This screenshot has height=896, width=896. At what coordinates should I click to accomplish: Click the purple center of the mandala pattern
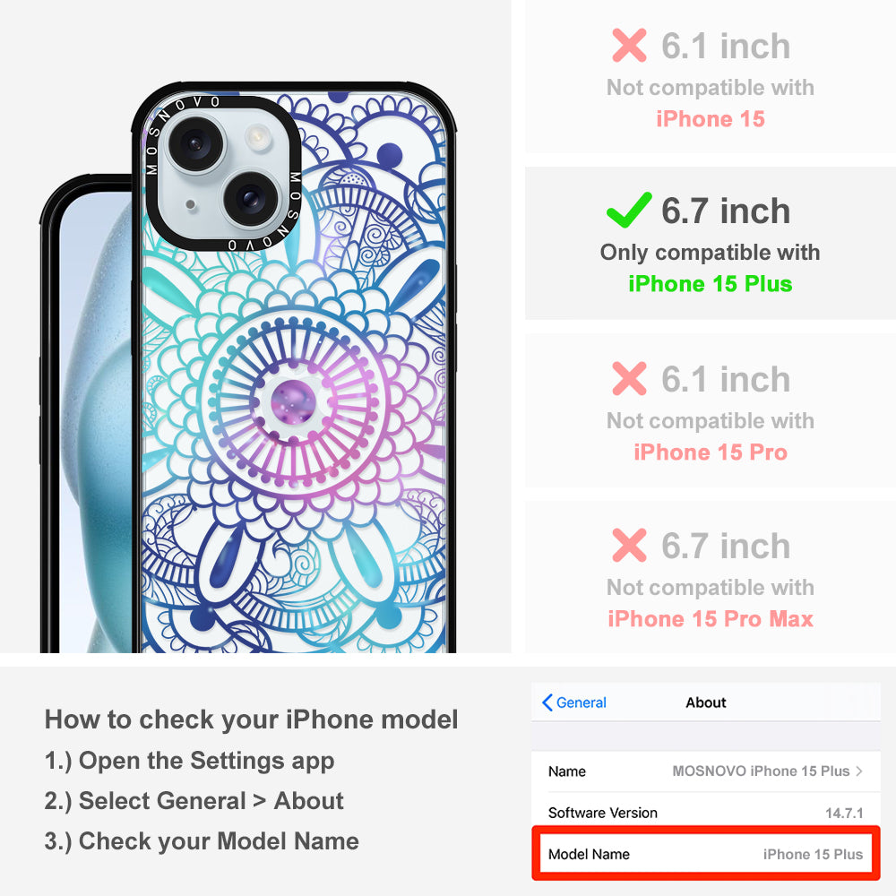293,401
